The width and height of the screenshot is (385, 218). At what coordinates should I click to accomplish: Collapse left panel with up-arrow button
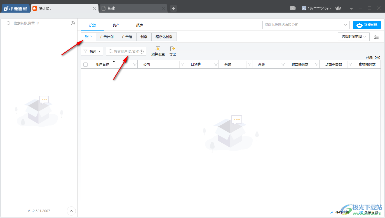[71, 211]
